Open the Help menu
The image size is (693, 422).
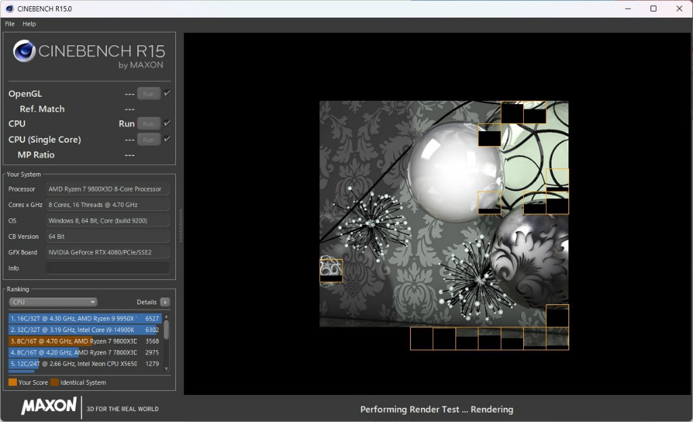pos(29,24)
